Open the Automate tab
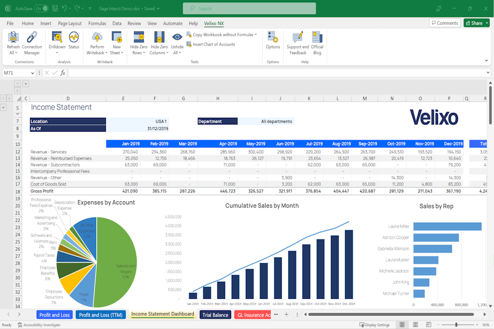494x329 pixels. 173,23
